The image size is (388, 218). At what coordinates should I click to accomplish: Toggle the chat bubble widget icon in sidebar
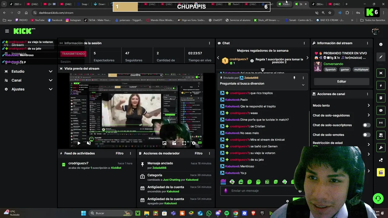[381, 111]
